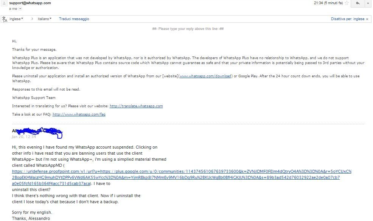Click 'Disattiva per: inglese' link
The image size is (373, 221).
(347, 19)
